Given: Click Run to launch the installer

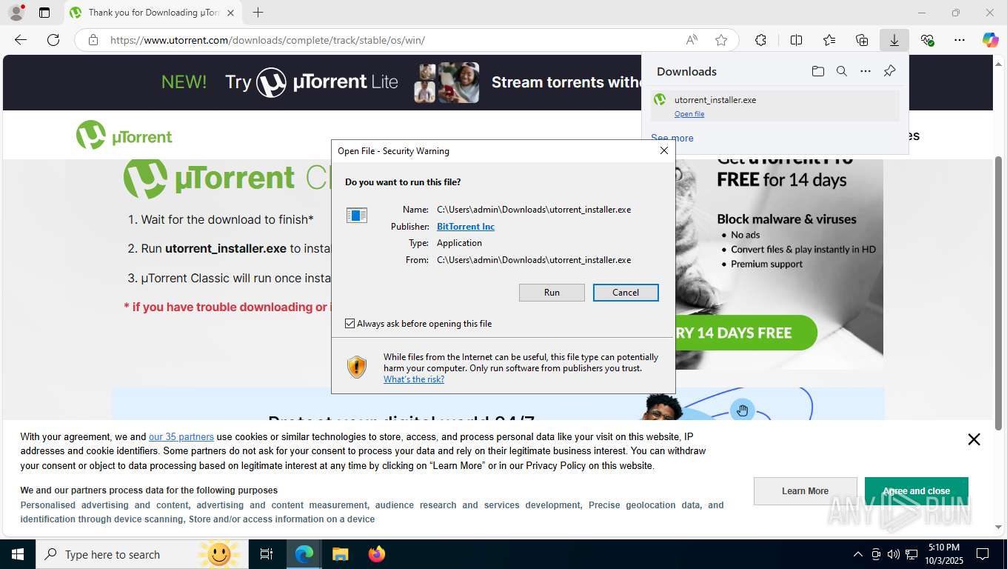Looking at the screenshot, I should [x=552, y=293].
